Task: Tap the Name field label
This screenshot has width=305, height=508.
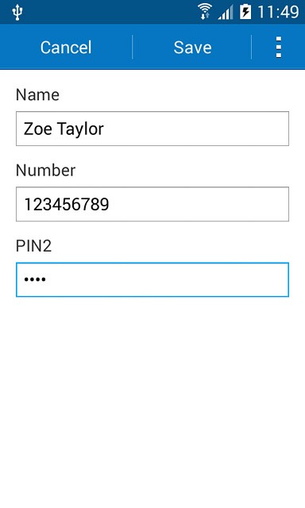Action: tap(37, 95)
